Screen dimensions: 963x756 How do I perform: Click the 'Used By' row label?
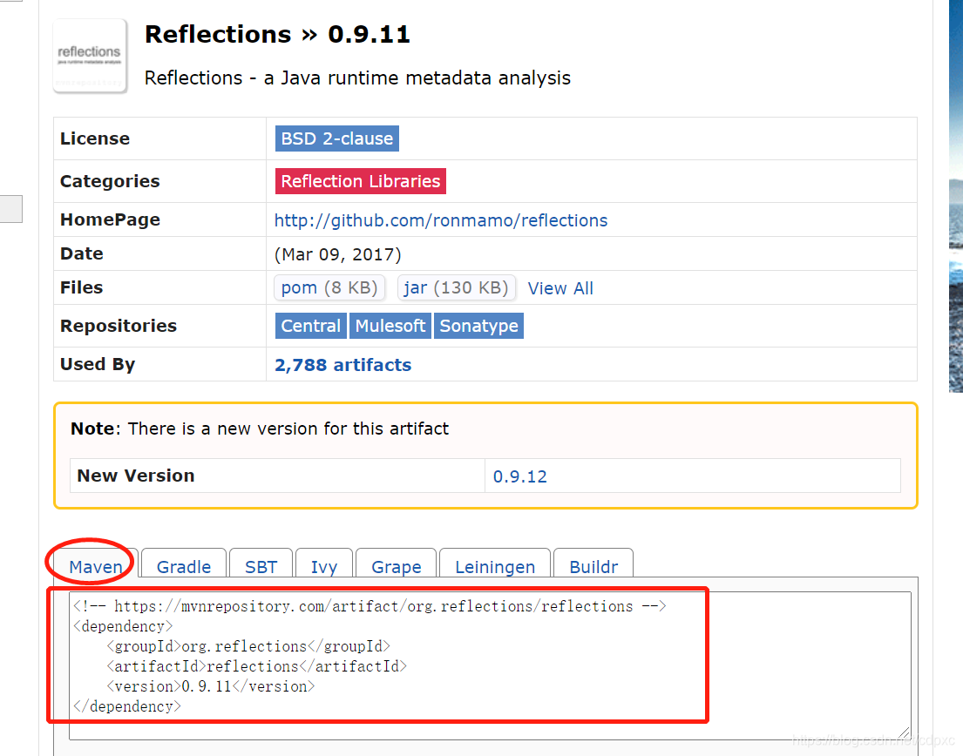coord(98,364)
